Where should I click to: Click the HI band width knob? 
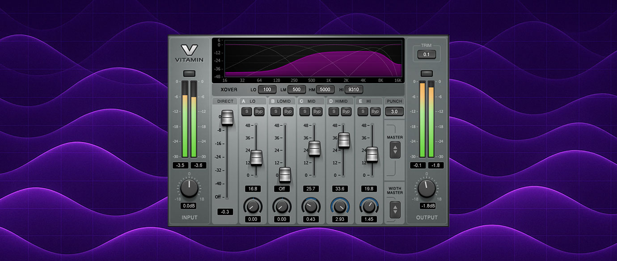coord(369,206)
